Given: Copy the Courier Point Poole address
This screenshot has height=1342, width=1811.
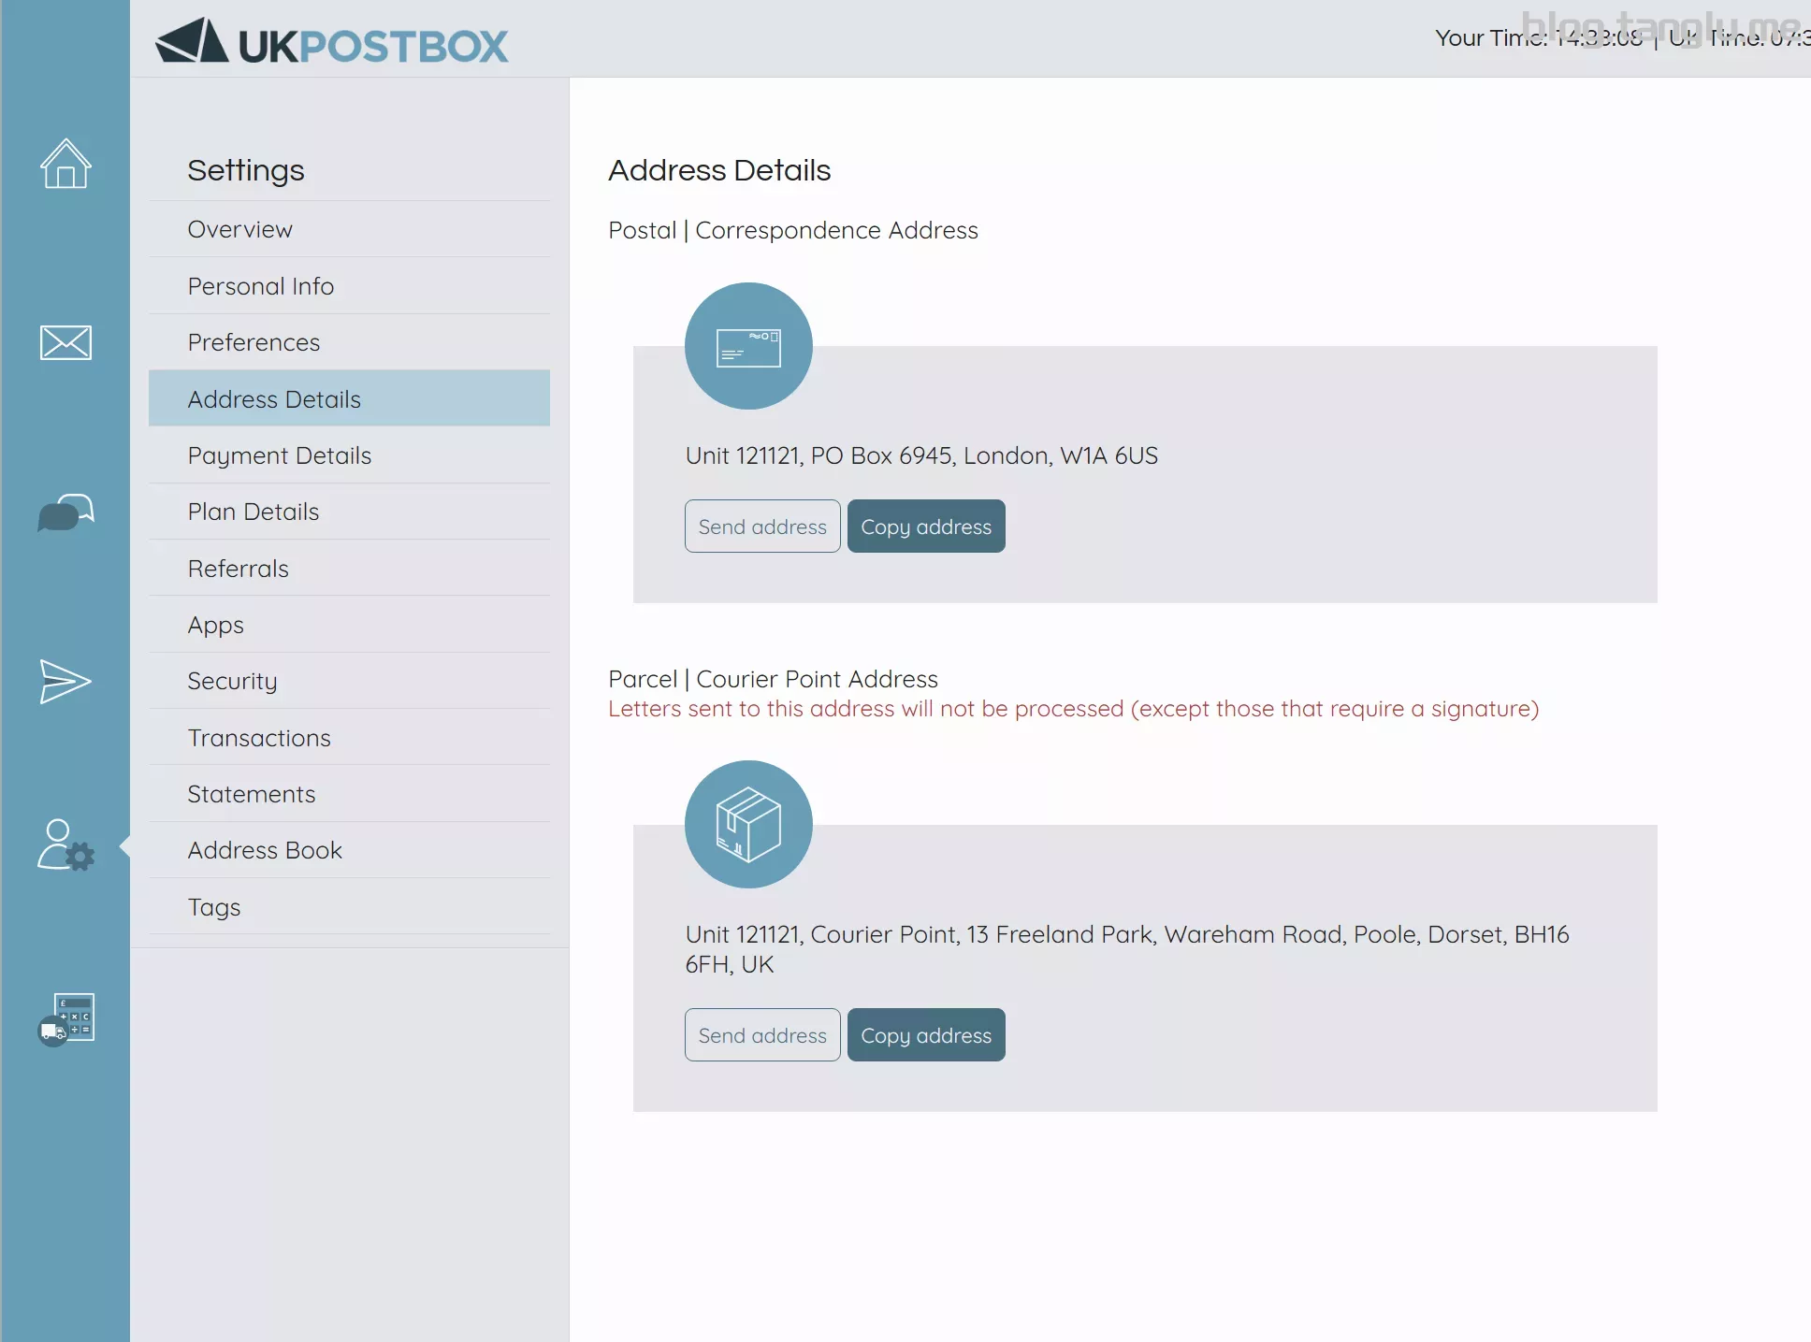Looking at the screenshot, I should (926, 1035).
